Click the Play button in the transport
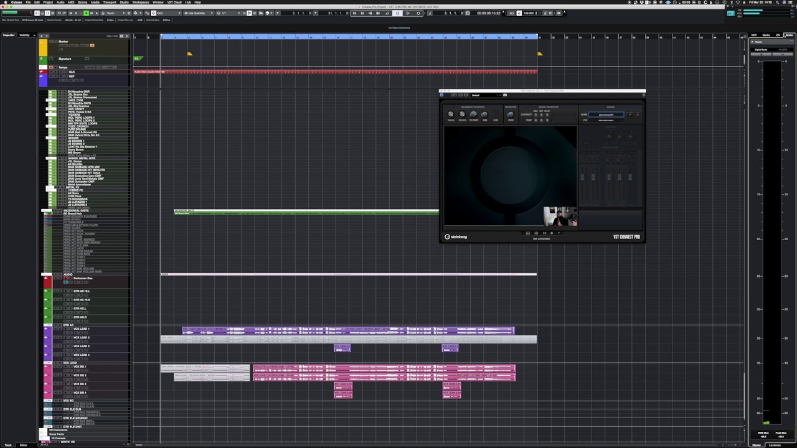Viewport: 797px width, 448px height. point(408,13)
